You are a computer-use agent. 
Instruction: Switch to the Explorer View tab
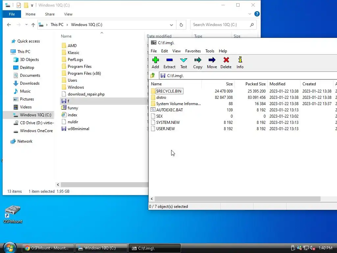68,14
